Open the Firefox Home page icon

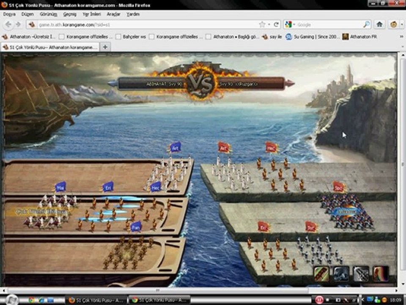pyautogui.click(x=380, y=25)
